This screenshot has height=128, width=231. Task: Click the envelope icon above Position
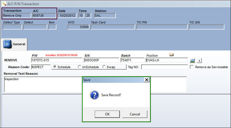point(171,55)
